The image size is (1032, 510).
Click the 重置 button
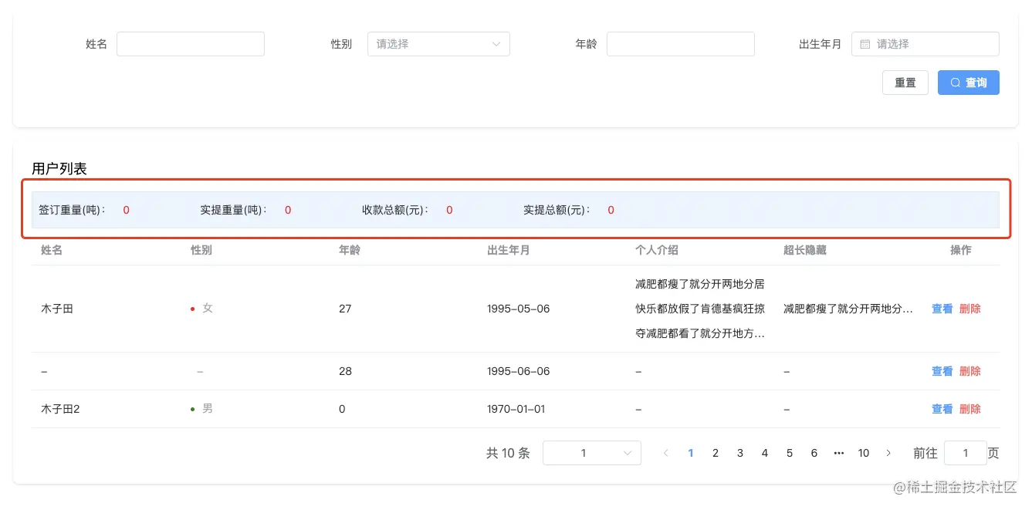(x=905, y=83)
